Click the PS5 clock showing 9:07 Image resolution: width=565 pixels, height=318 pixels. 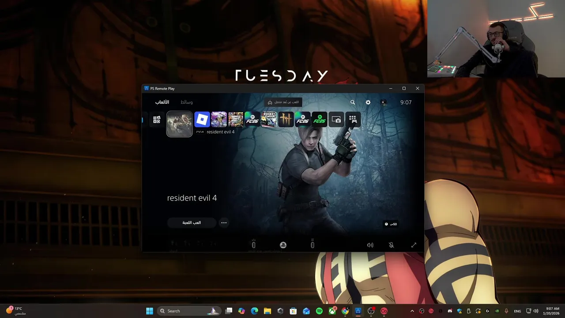[x=406, y=102]
